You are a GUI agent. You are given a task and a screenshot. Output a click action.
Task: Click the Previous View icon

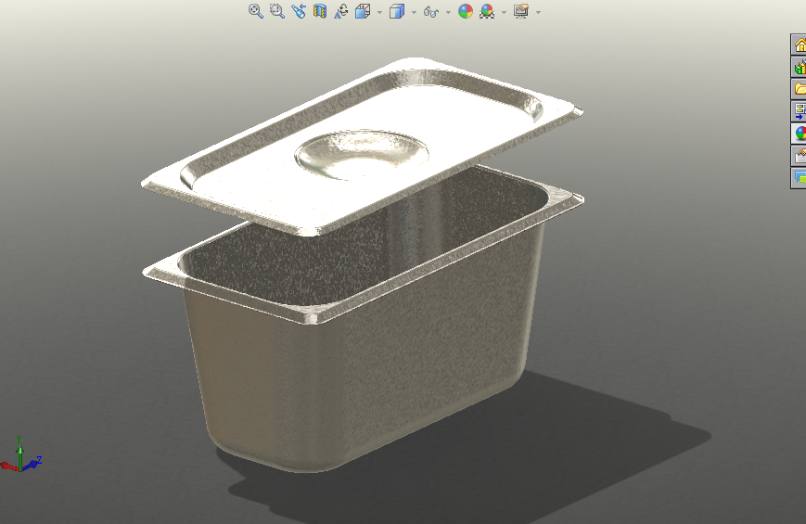coord(298,11)
